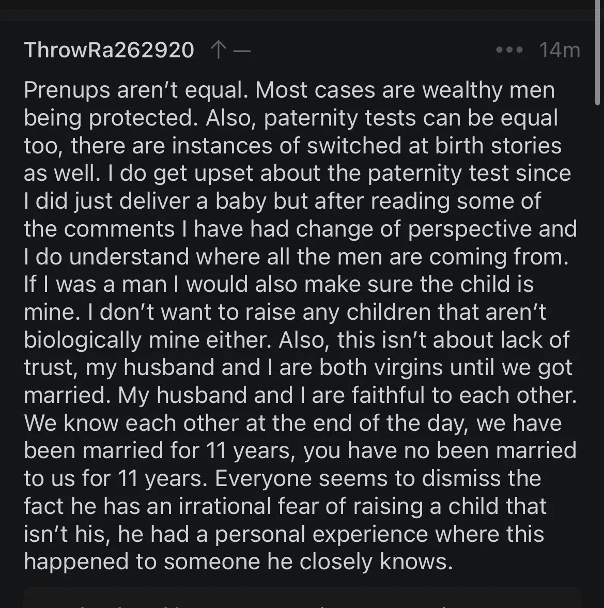The image size is (604, 608).
Task: Tap the phrase "change of perspective"
Action: [413, 229]
